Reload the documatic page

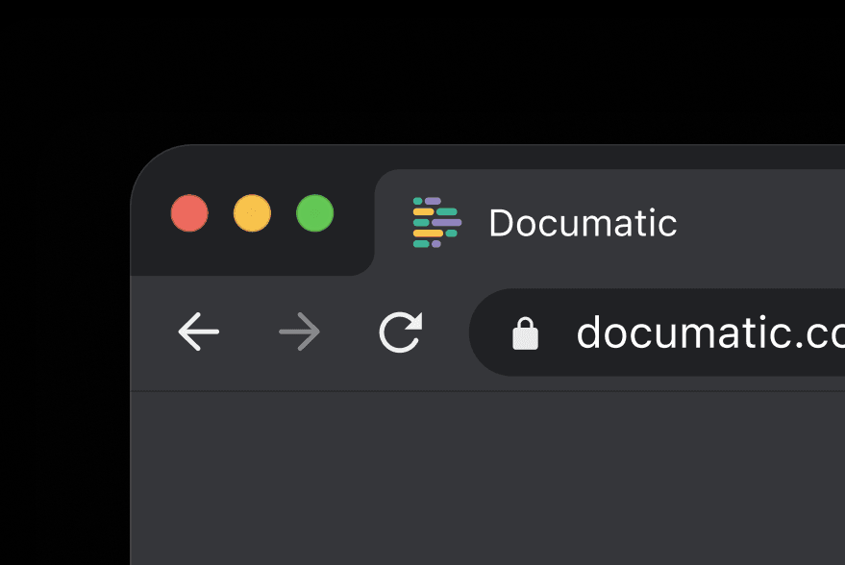[x=401, y=332]
